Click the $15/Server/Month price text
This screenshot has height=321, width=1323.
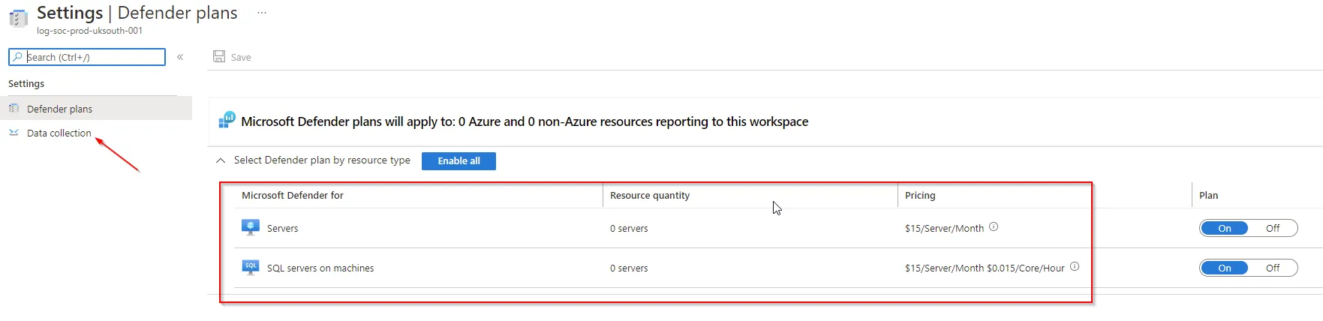click(x=944, y=228)
